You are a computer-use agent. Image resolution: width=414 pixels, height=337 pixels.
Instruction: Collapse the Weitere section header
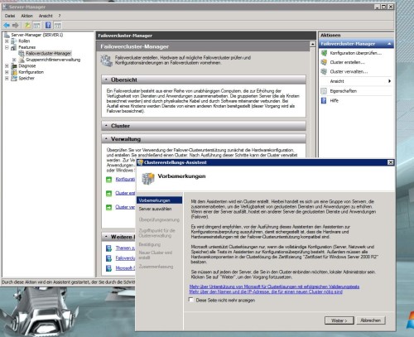pyautogui.click(x=106, y=237)
